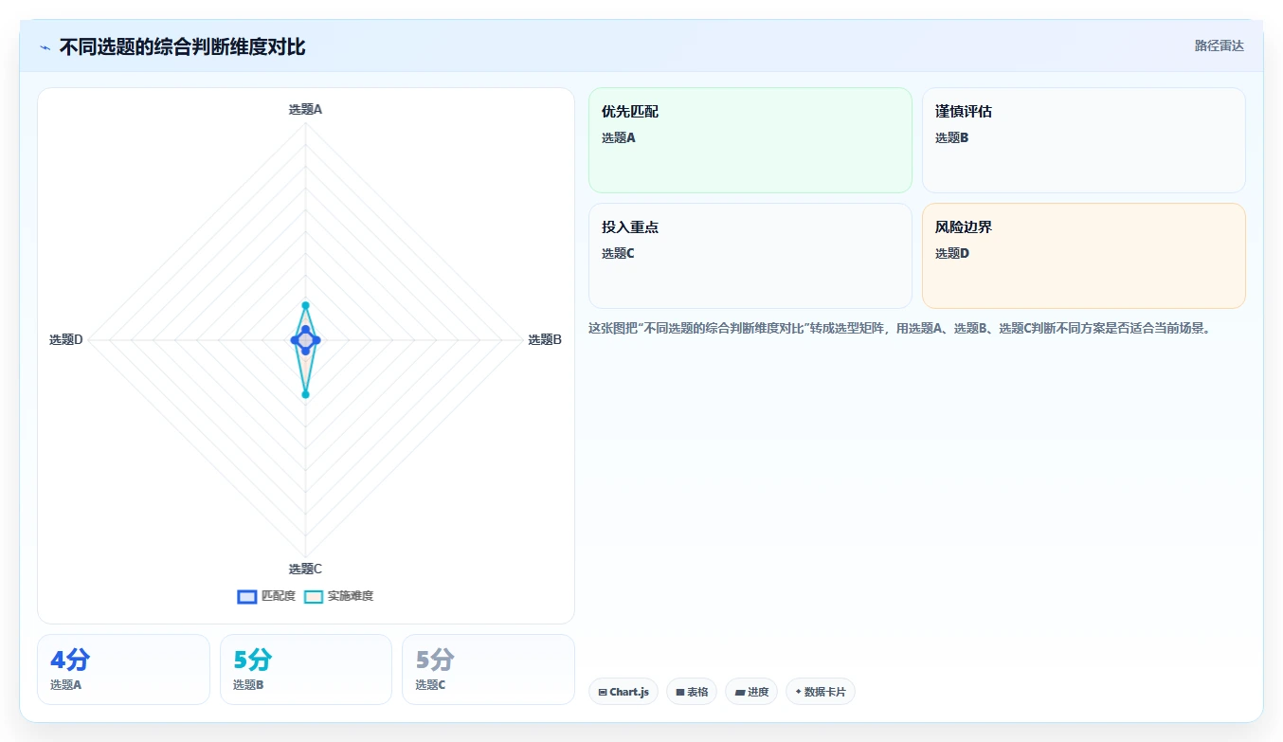This screenshot has width=1283, height=742.
Task: Toggle the 匹配度 legend item
Action: pyautogui.click(x=266, y=596)
